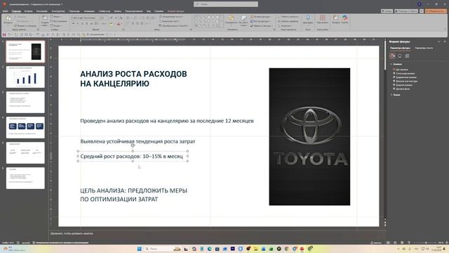
Task: Select the Pattern fill (Узорная заливка) radio
Action: coord(394,85)
